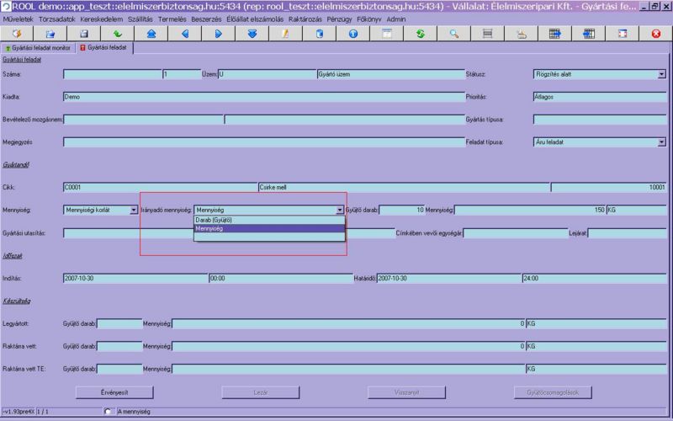The height and width of the screenshot is (421, 673).
Task: Open the Mennyiségi korlát dropdown
Action: [x=133, y=210]
